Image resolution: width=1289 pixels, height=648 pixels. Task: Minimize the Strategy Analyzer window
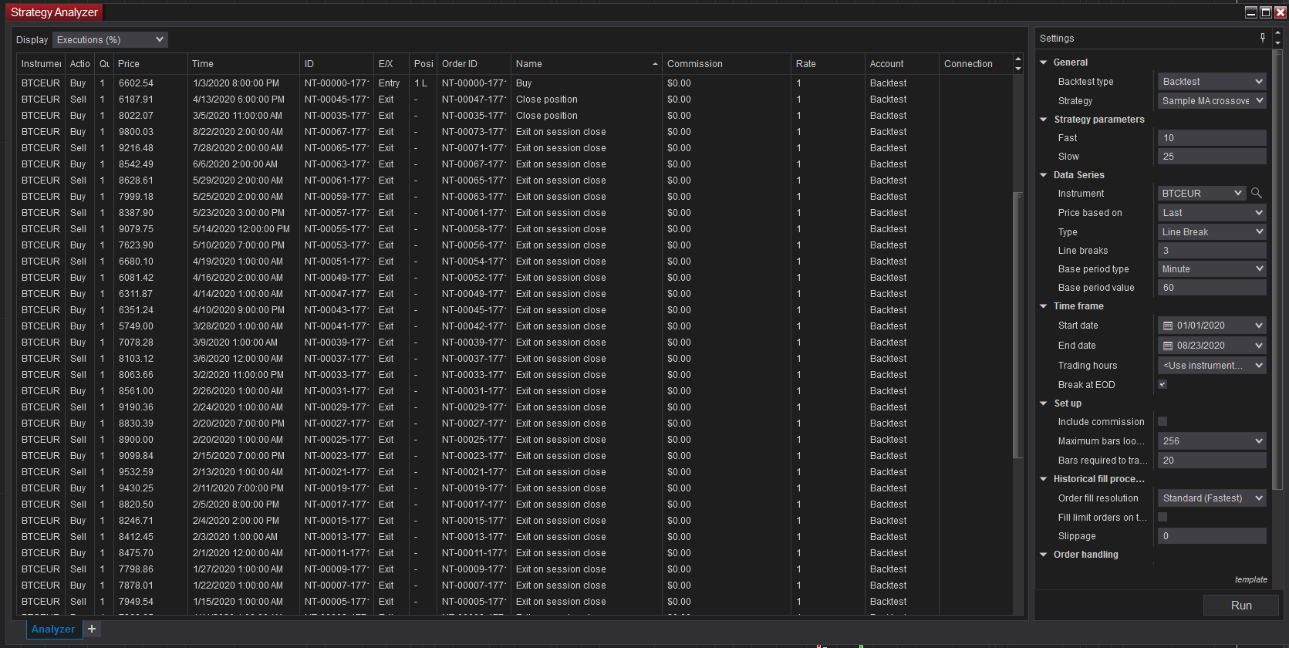[x=1251, y=12]
